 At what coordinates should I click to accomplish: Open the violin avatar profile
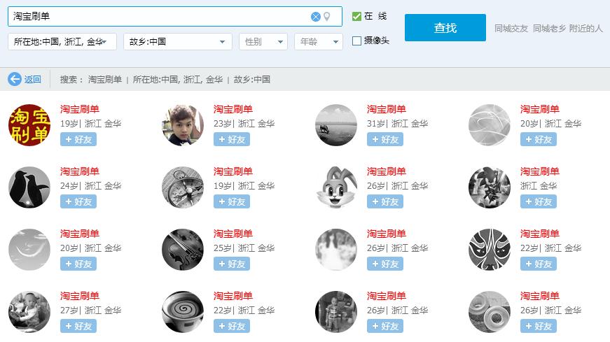183,250
